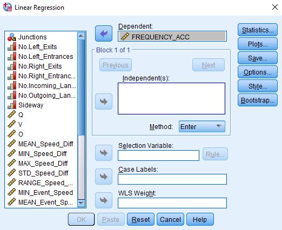Viewport: 282px width, 230px height.
Task: Click the Bootstrap button
Action: coord(258,100)
